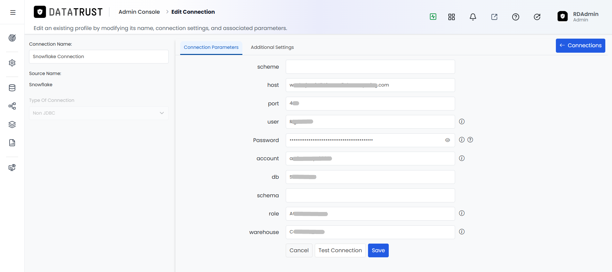This screenshot has width=612, height=272.
Task: Open the notifications bell
Action: click(x=473, y=17)
